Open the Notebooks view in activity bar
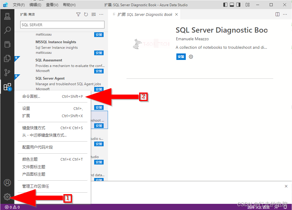The height and width of the screenshot is (210, 292). click(x=7, y=44)
